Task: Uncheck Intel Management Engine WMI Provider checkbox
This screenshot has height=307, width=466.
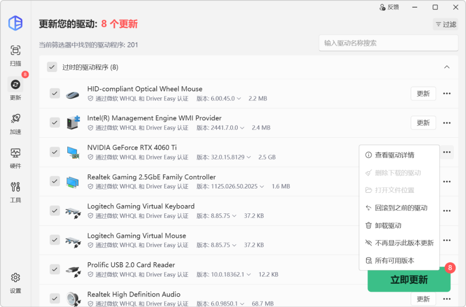Action: coord(55,122)
